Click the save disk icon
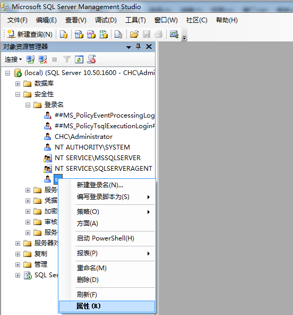The height and width of the screenshot is (315, 293). (146, 34)
